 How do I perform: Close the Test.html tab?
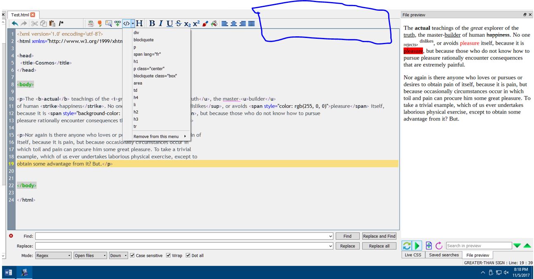[x=33, y=15]
